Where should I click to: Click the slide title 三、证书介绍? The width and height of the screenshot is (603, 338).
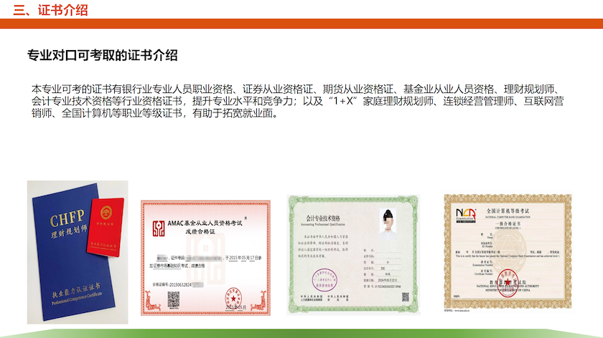[51, 9]
